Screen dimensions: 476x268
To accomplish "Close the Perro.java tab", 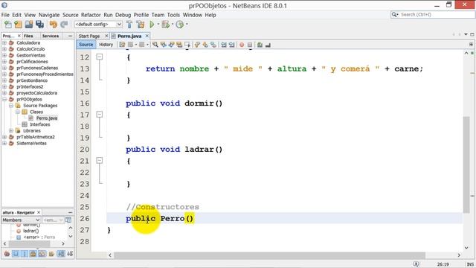I will coord(147,36).
